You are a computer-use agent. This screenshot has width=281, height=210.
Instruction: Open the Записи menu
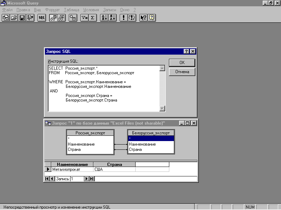click(x=110, y=10)
